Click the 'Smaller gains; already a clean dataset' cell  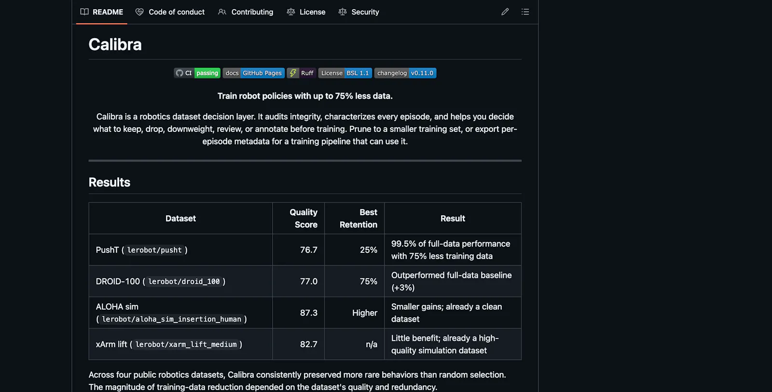[x=453, y=313]
